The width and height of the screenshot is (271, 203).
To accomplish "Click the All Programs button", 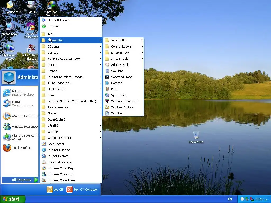I will pos(20,180).
